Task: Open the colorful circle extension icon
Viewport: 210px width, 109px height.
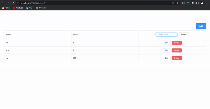Action: coord(183,3)
